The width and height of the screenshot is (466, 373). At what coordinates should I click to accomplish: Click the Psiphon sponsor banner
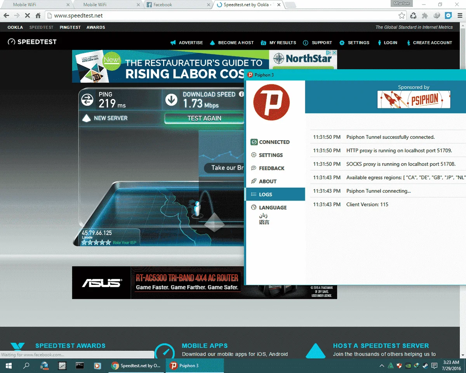tap(414, 99)
